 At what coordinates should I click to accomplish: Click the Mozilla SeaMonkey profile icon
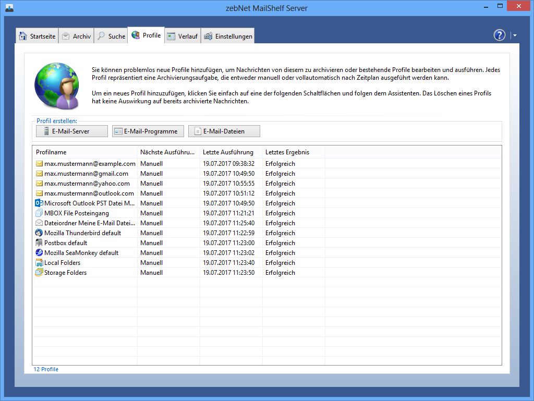tap(39, 252)
